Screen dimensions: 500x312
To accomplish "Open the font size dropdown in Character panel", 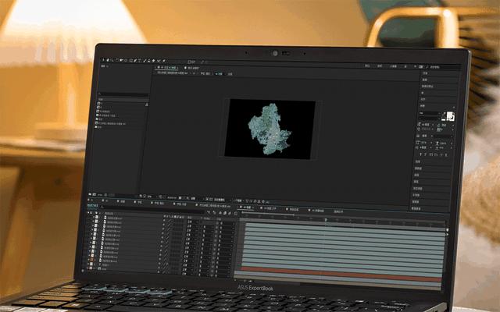I will [425, 125].
